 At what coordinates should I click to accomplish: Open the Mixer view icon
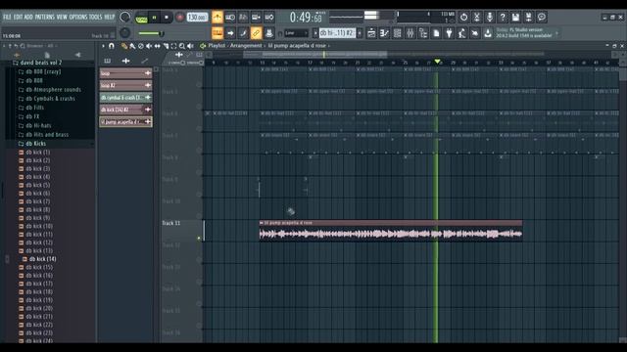pyautogui.click(x=410, y=32)
